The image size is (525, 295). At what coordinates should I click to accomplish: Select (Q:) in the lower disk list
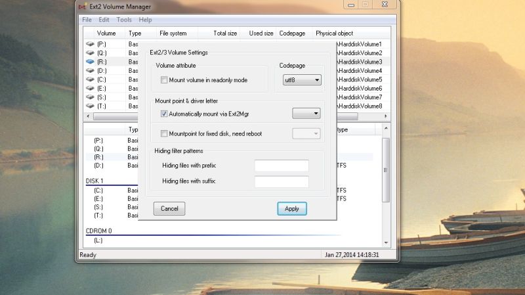coord(98,149)
